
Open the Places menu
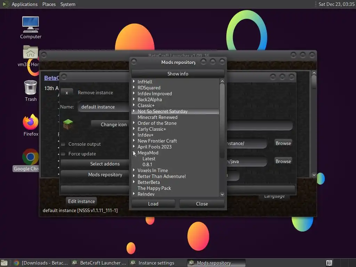point(49,4)
